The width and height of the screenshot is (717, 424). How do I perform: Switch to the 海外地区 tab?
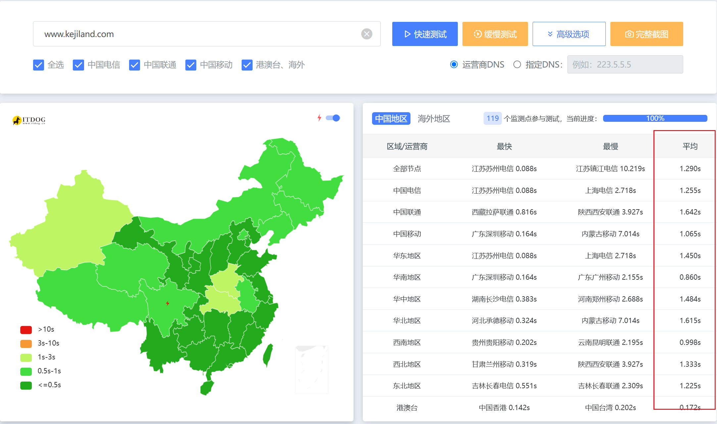tap(434, 118)
